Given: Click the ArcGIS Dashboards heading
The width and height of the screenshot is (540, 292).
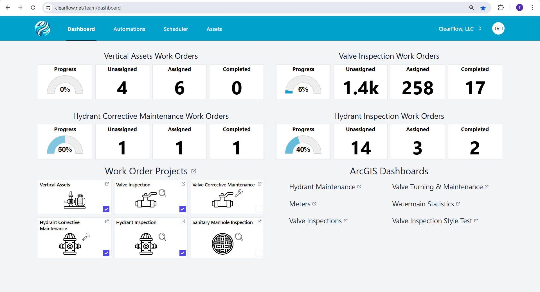Looking at the screenshot, I should (389, 171).
